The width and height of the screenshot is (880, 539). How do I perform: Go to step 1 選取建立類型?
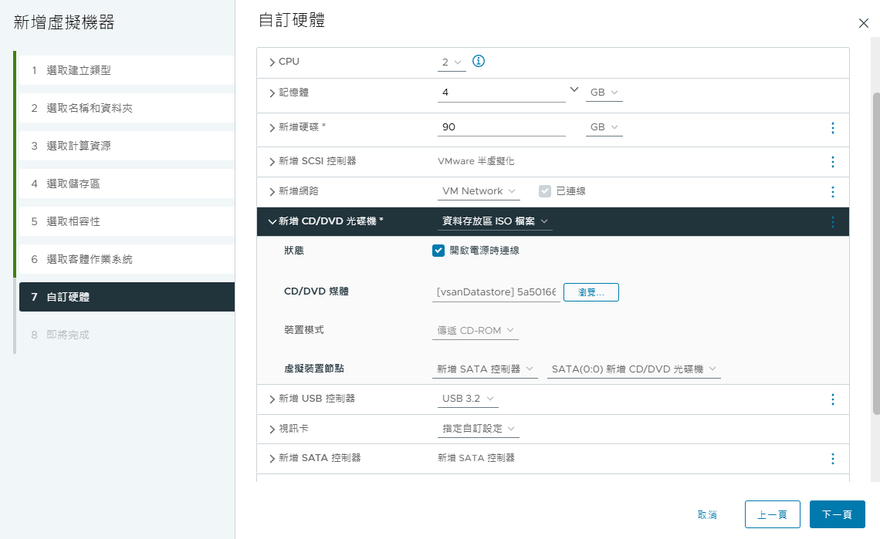(127, 70)
